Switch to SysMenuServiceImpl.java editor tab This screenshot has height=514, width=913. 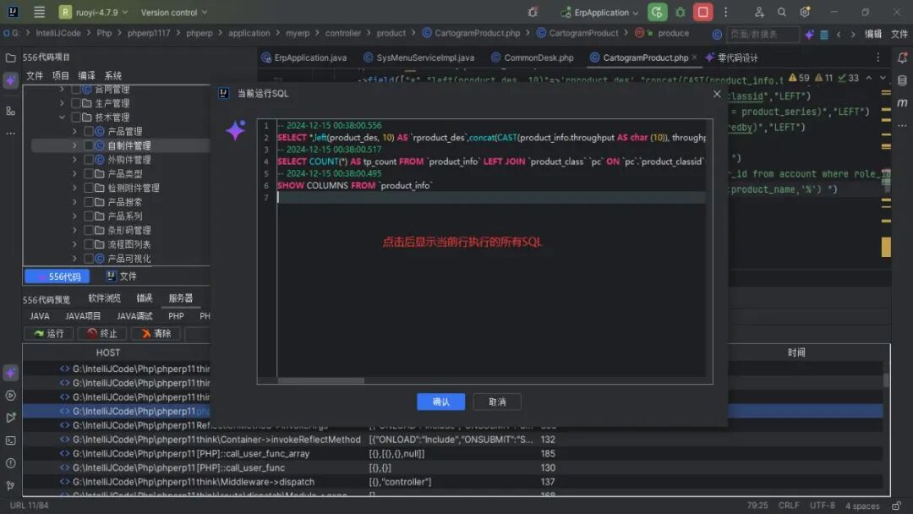pyautogui.click(x=418, y=57)
